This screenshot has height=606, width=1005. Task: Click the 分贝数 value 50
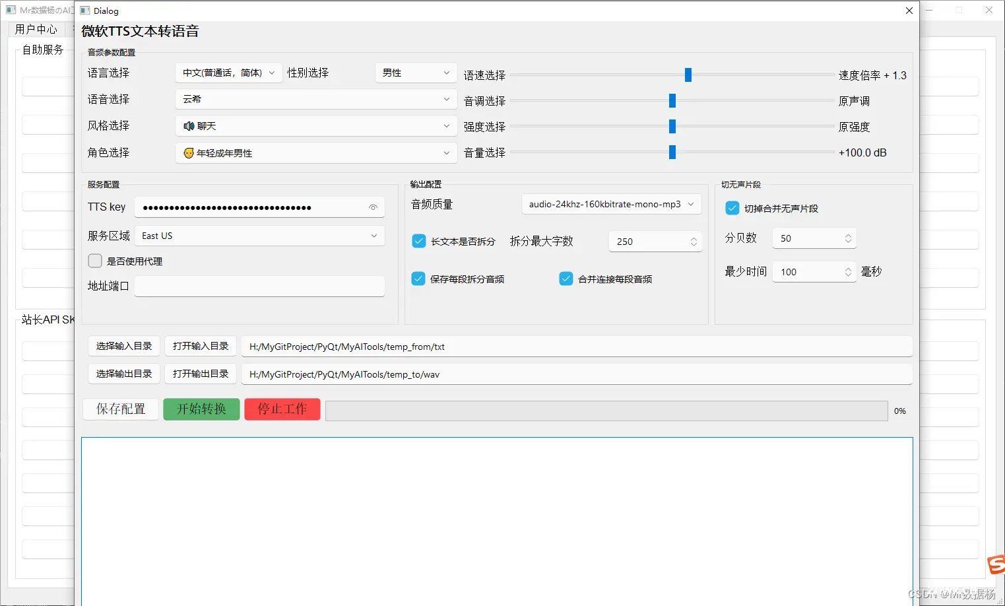pos(786,238)
